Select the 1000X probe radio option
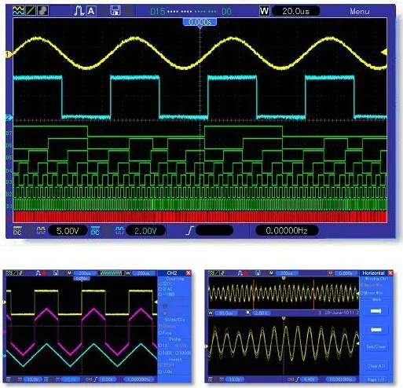403x388 pixels. coord(183,353)
